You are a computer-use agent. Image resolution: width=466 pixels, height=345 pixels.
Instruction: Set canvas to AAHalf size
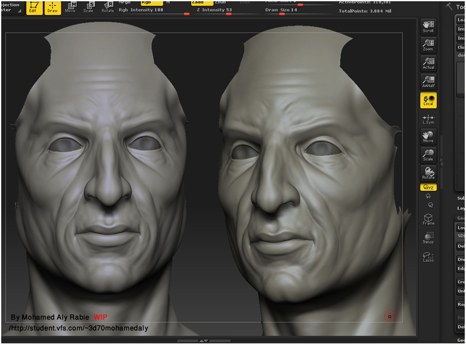pos(428,81)
